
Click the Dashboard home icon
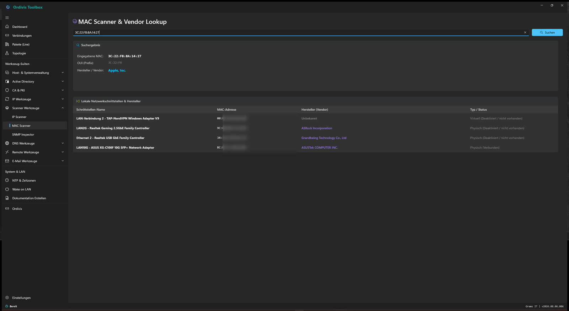pyautogui.click(x=7, y=27)
